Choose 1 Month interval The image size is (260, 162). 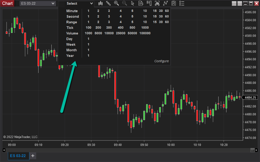(x=88, y=50)
